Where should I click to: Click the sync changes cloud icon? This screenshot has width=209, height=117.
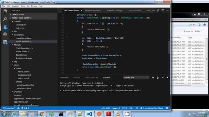pos(18,108)
